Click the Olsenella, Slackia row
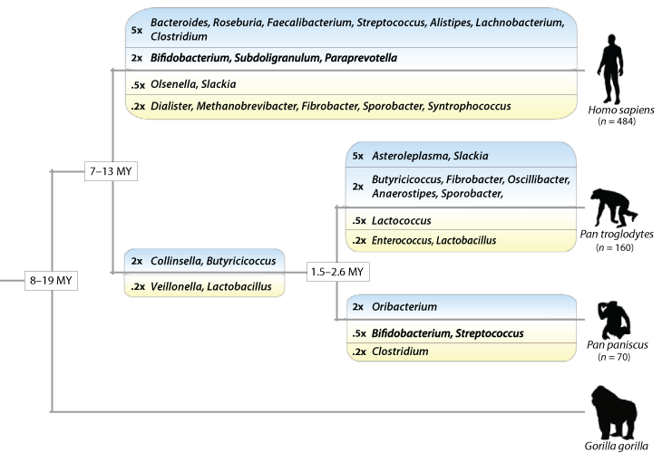The width and height of the screenshot is (662, 462). coord(194,84)
